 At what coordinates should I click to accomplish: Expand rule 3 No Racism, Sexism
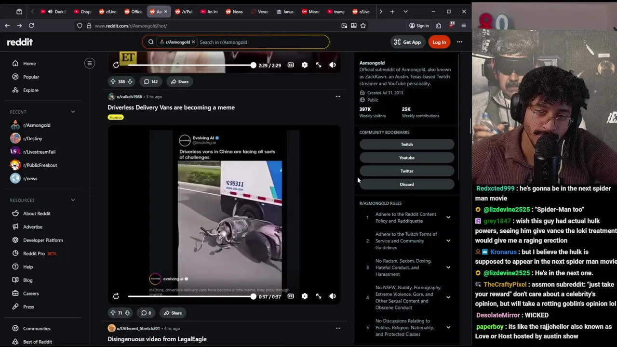(448, 267)
